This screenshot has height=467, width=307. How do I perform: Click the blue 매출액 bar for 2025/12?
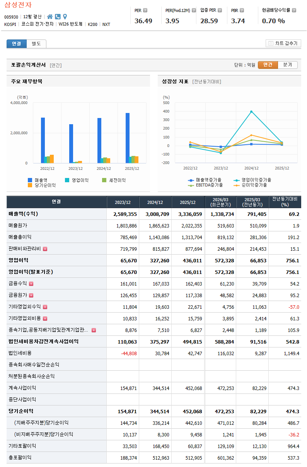128,138
